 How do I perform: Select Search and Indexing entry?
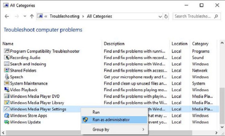[x=28, y=64]
